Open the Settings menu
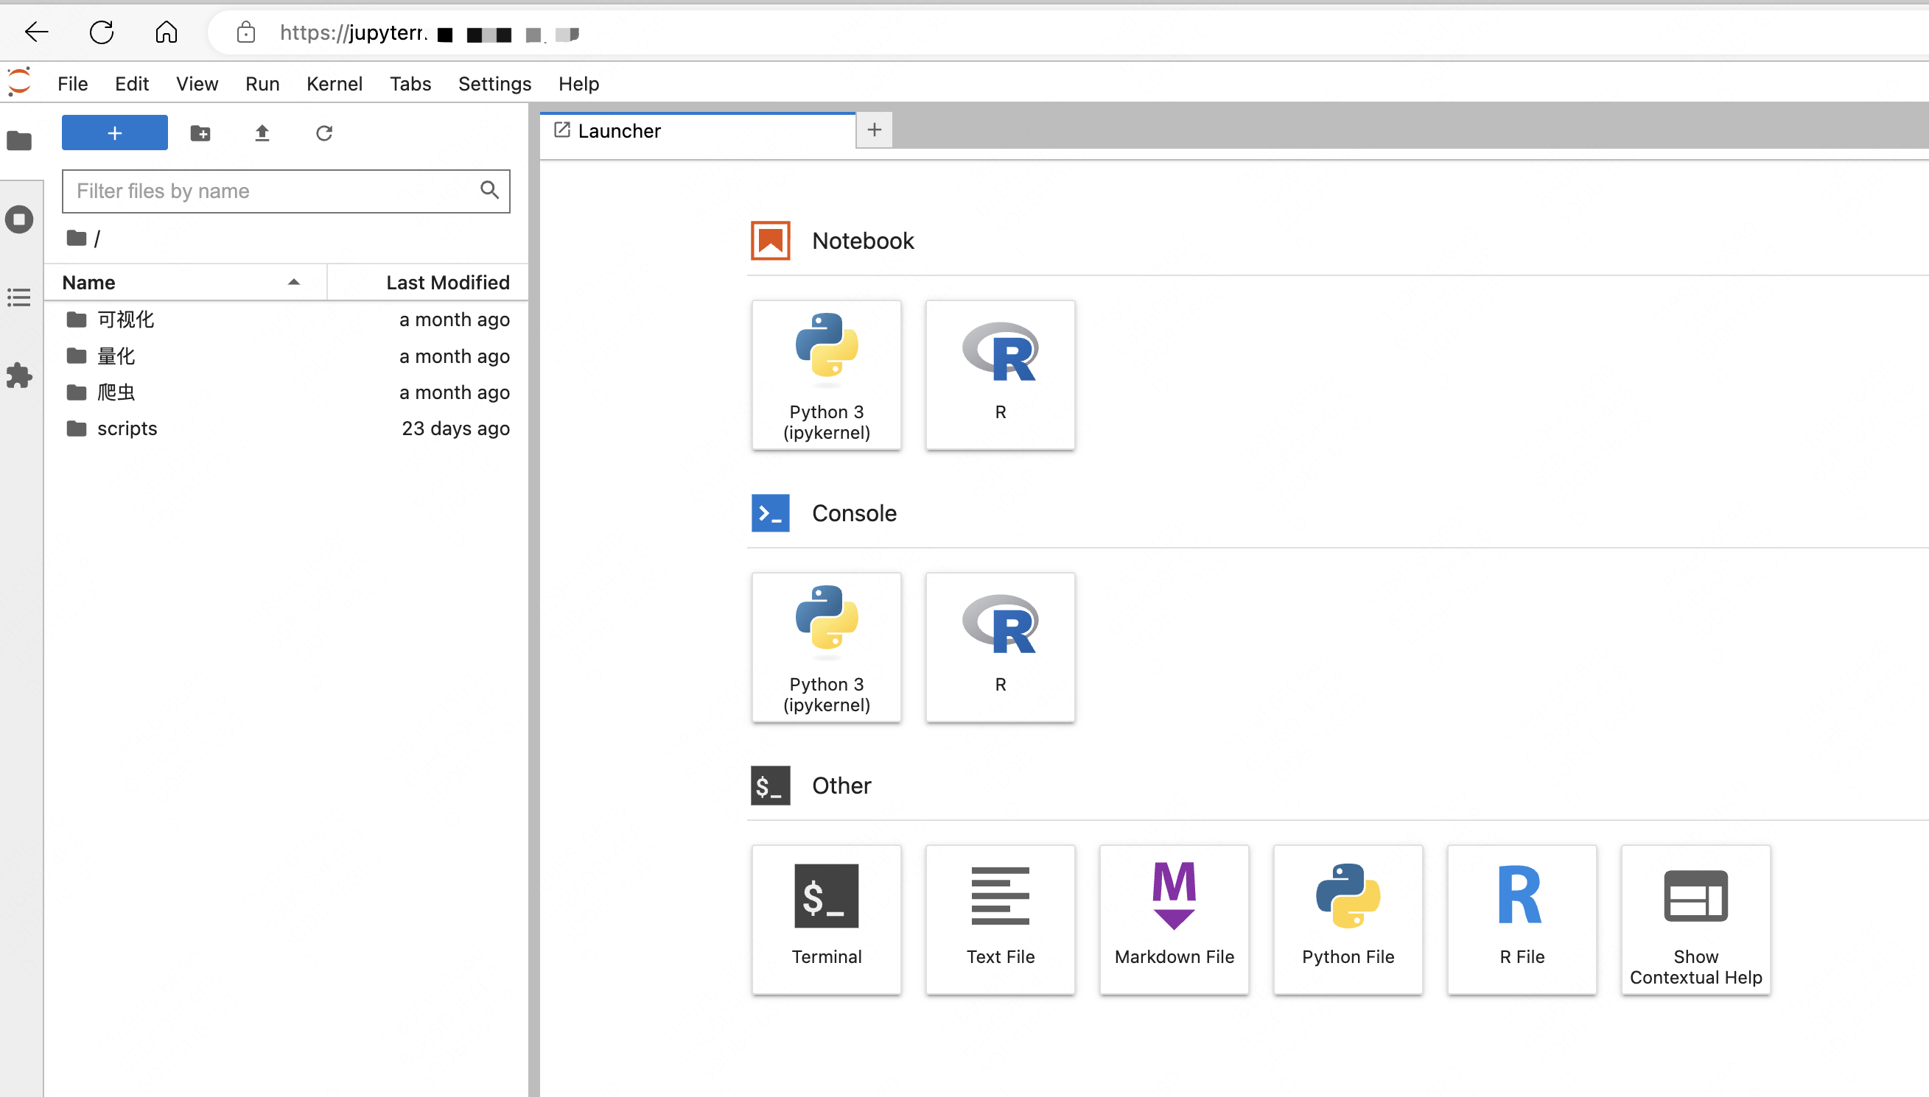Image resolution: width=1929 pixels, height=1097 pixels. tap(494, 84)
